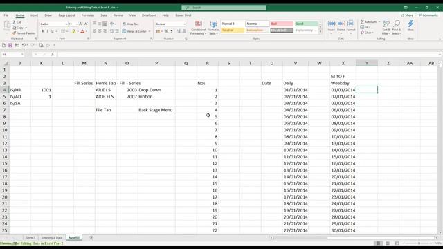
Task: Switch to the Formulas ribbon tab
Action: (88, 15)
